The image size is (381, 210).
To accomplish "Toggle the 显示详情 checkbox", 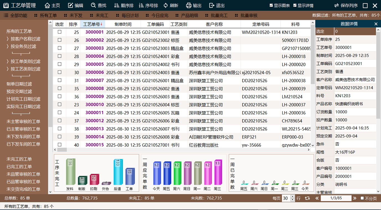I will pyautogui.click(x=295, y=6).
